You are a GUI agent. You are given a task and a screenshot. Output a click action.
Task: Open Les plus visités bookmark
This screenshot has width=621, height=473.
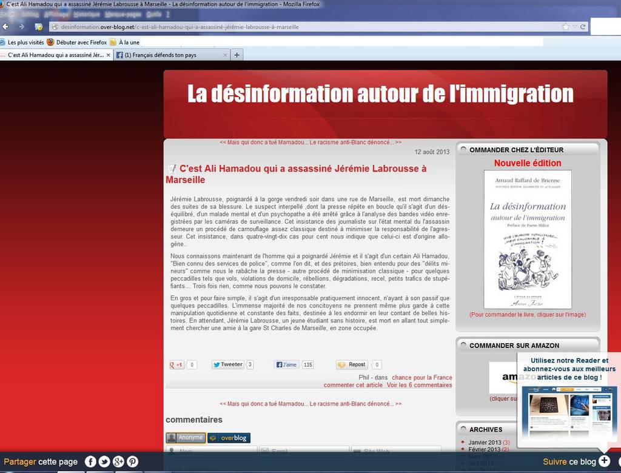(22, 42)
